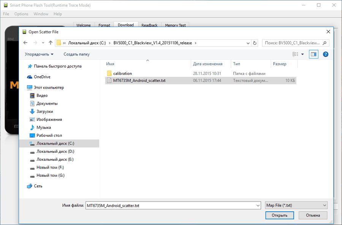Click the search magnifier icon

325,43
